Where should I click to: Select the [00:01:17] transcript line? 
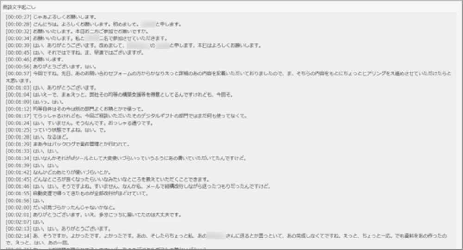click(x=116, y=116)
